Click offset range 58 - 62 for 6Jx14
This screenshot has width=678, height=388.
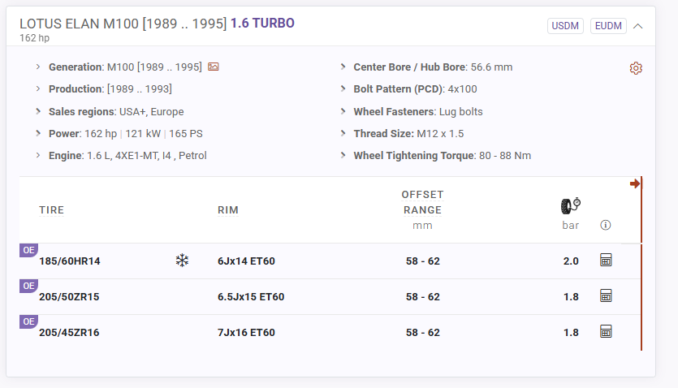click(422, 261)
